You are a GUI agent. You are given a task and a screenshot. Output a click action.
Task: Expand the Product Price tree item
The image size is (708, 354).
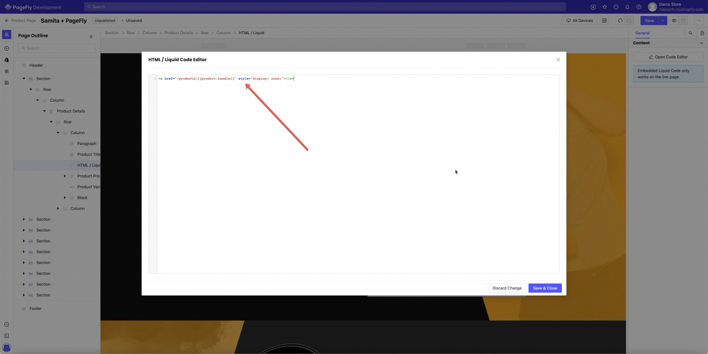pos(65,176)
